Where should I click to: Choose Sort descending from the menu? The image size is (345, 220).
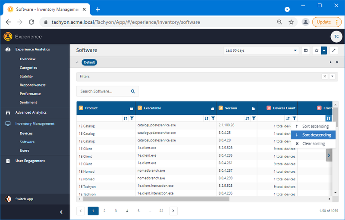314,135
